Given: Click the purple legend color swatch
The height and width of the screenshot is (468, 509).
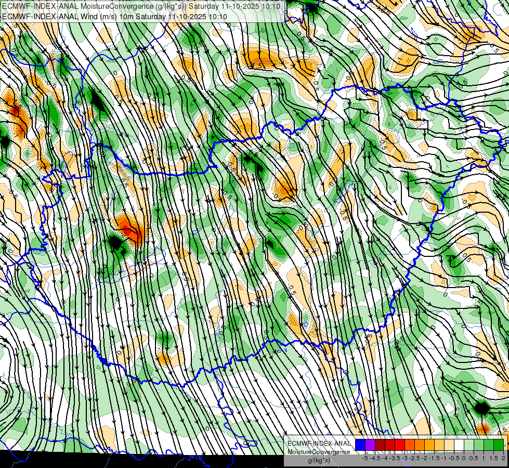Looking at the screenshot, I should click(370, 445).
